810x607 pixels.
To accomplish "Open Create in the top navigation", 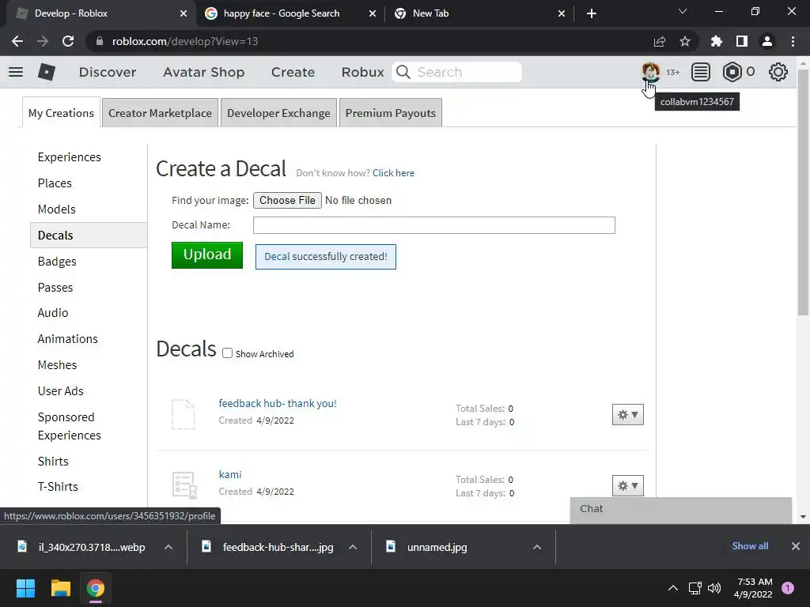I will tap(293, 72).
